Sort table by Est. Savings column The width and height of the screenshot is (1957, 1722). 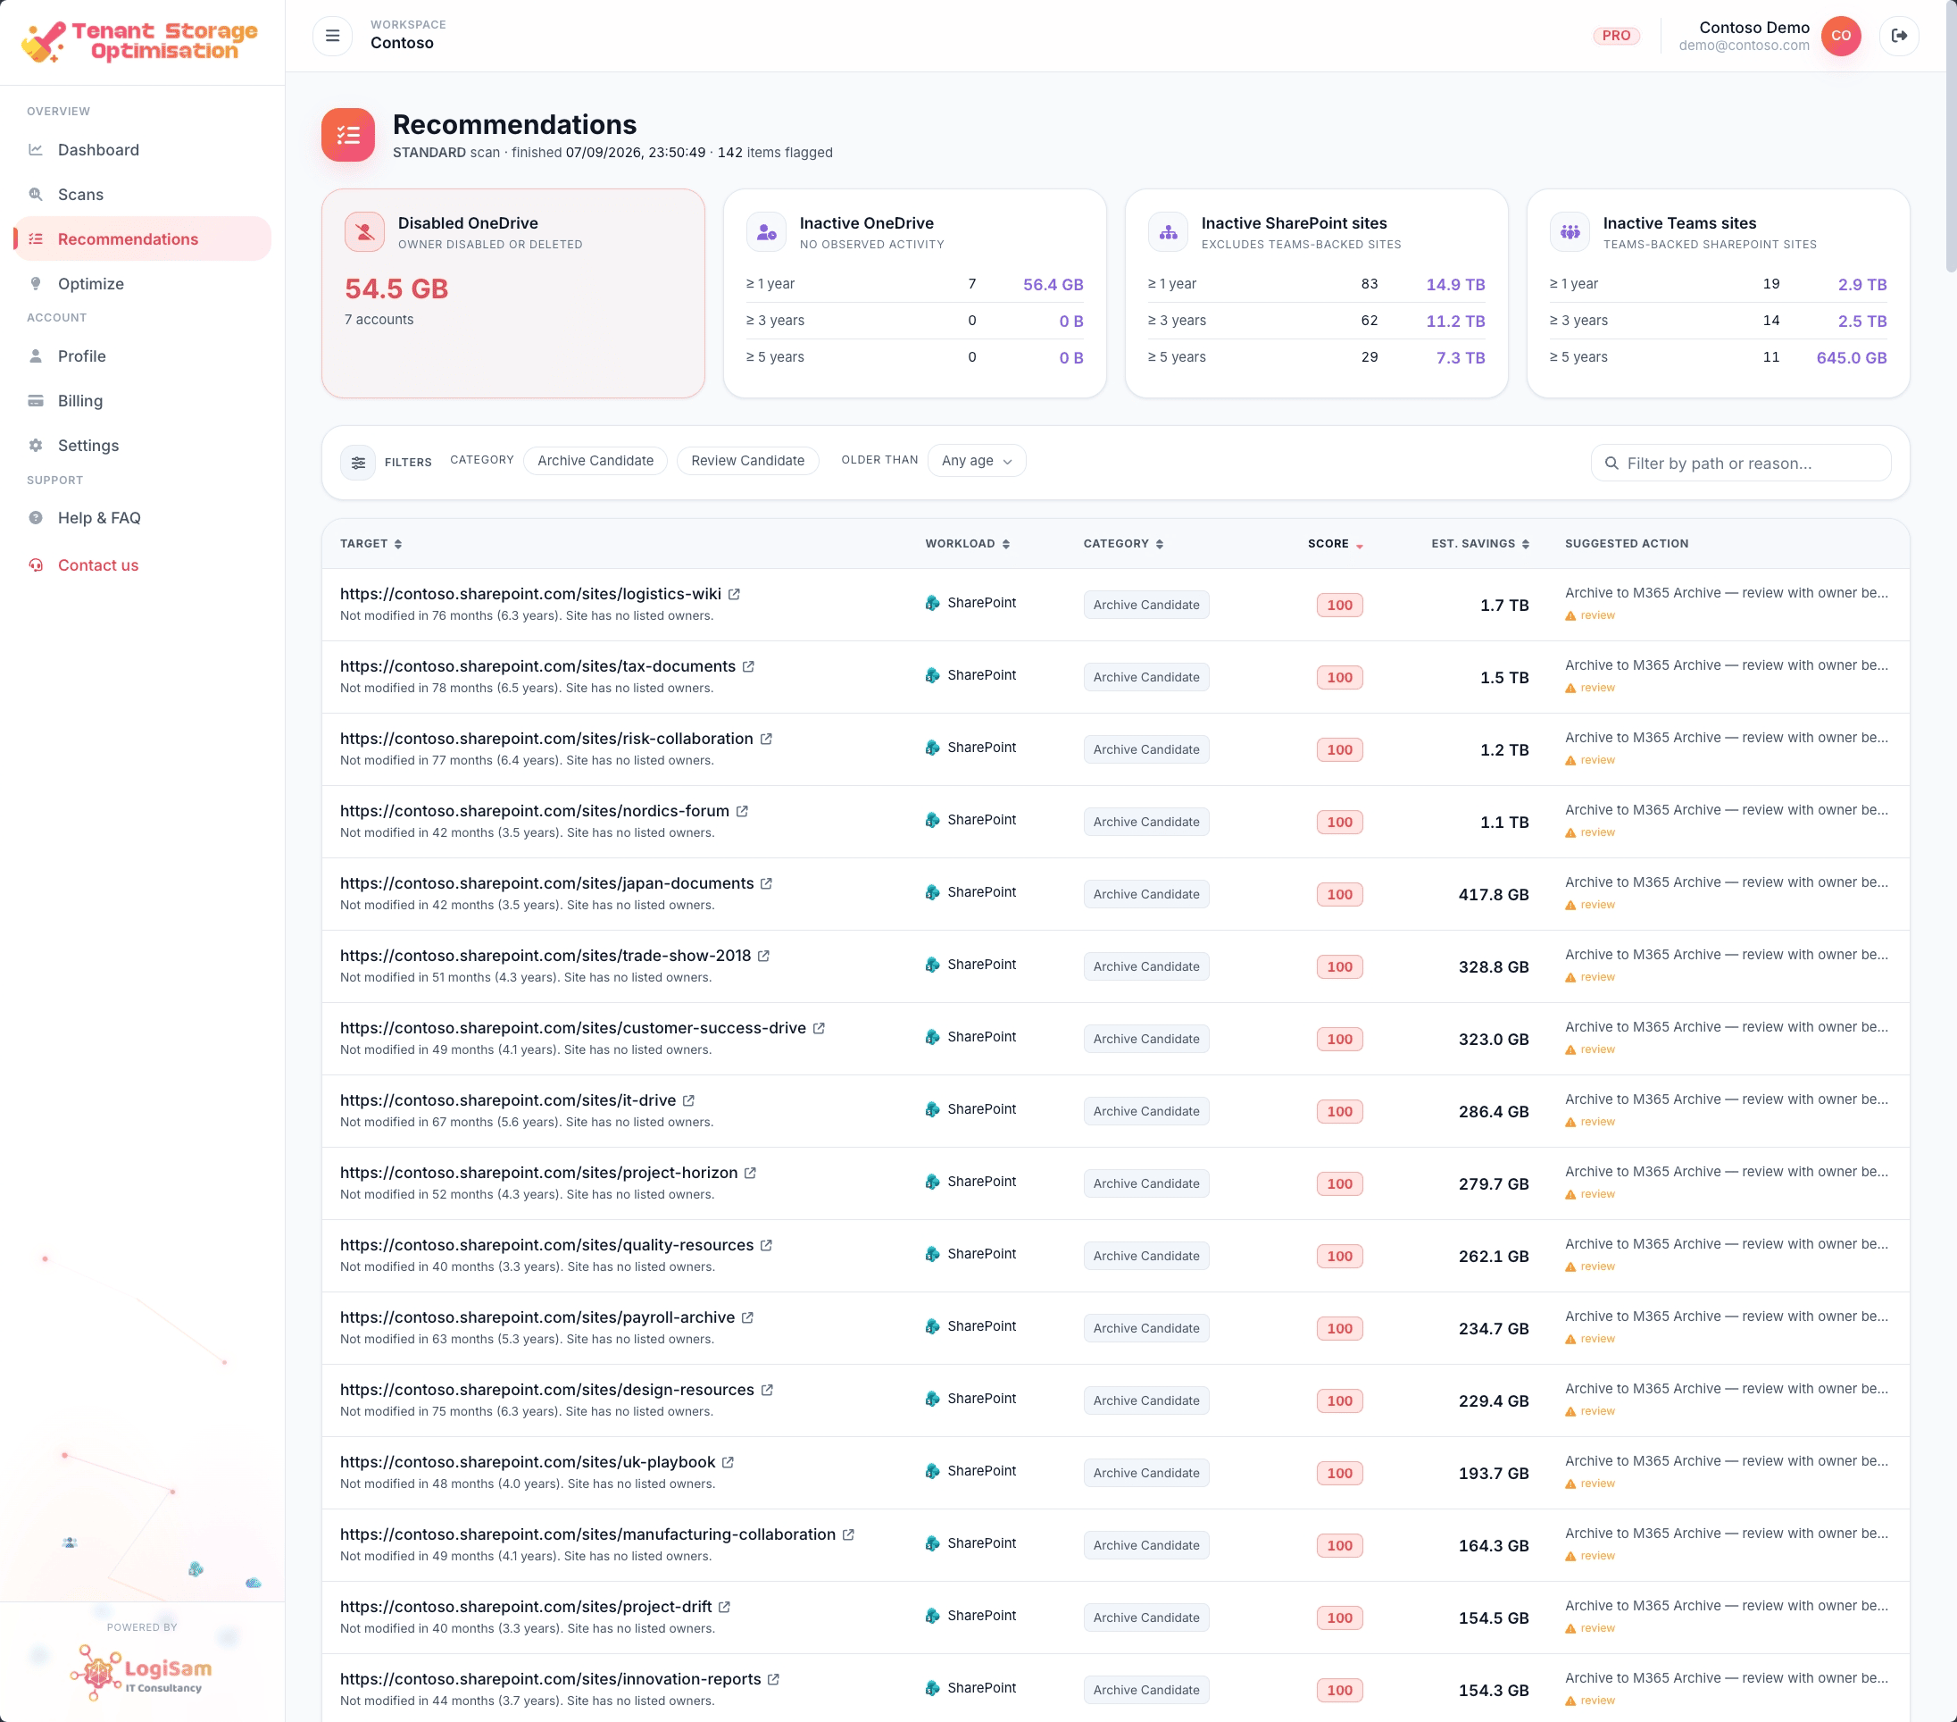1480,544
